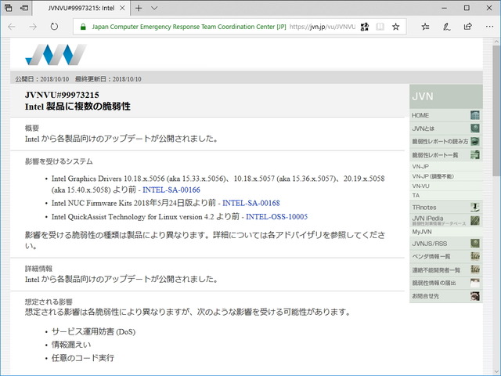Click the 公開日：2018/10/10 date text
This screenshot has height=376, width=501.
[x=41, y=79]
